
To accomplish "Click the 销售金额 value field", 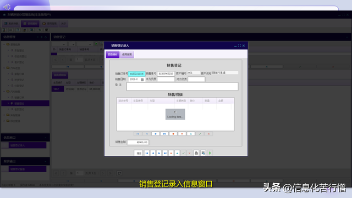I will click(138, 142).
